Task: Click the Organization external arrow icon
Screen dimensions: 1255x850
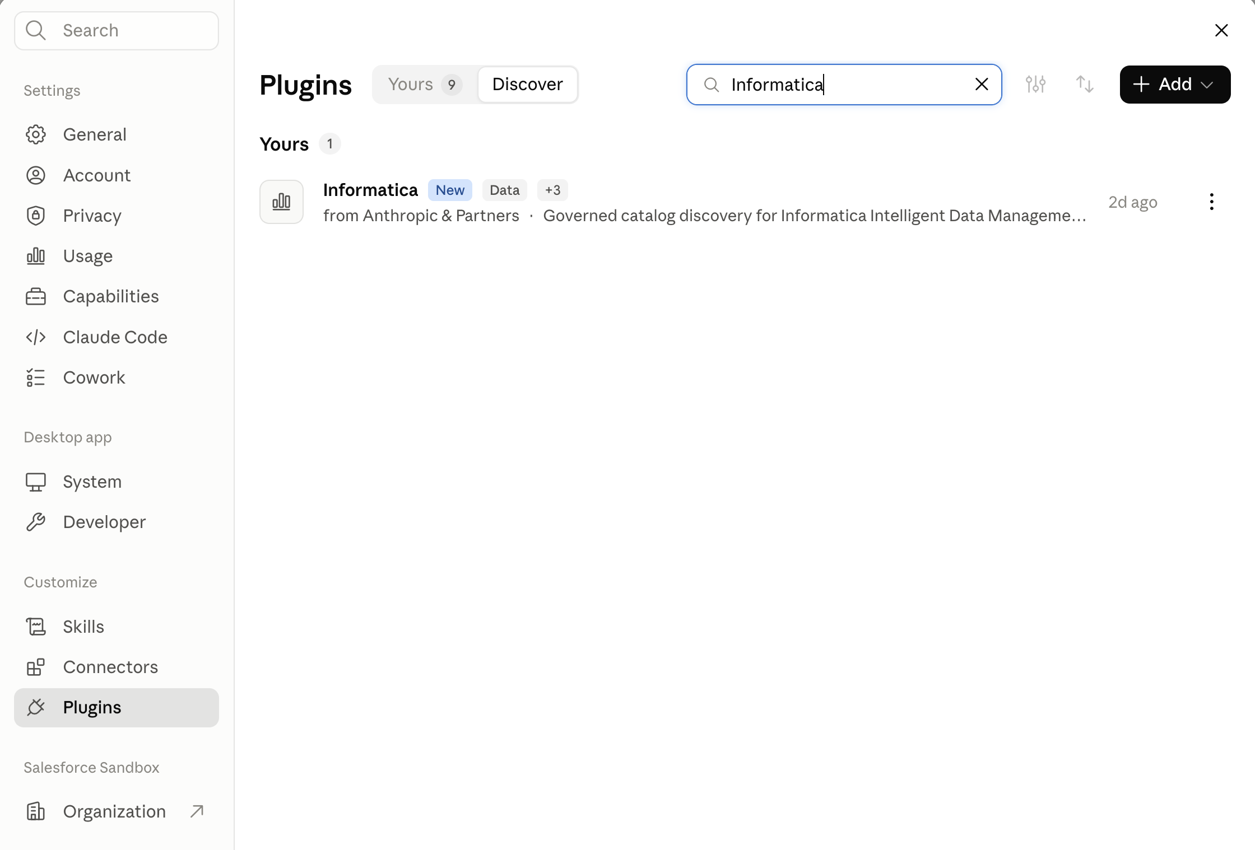Action: pos(197,811)
